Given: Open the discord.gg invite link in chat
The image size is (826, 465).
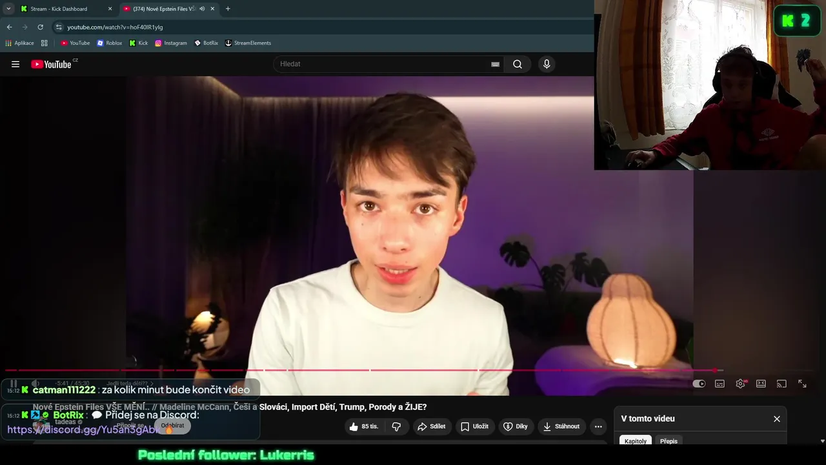Looking at the screenshot, I should [x=83, y=429].
